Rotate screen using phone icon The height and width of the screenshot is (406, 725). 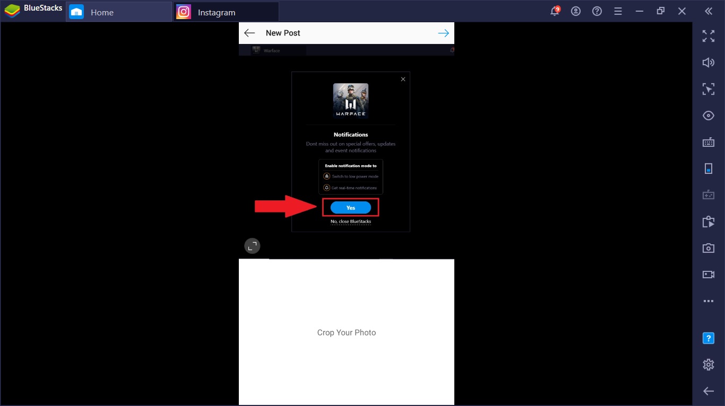pyautogui.click(x=709, y=169)
